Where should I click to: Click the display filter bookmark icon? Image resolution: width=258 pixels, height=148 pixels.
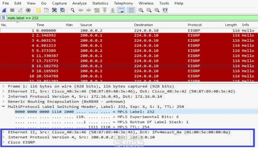pos(4,18)
